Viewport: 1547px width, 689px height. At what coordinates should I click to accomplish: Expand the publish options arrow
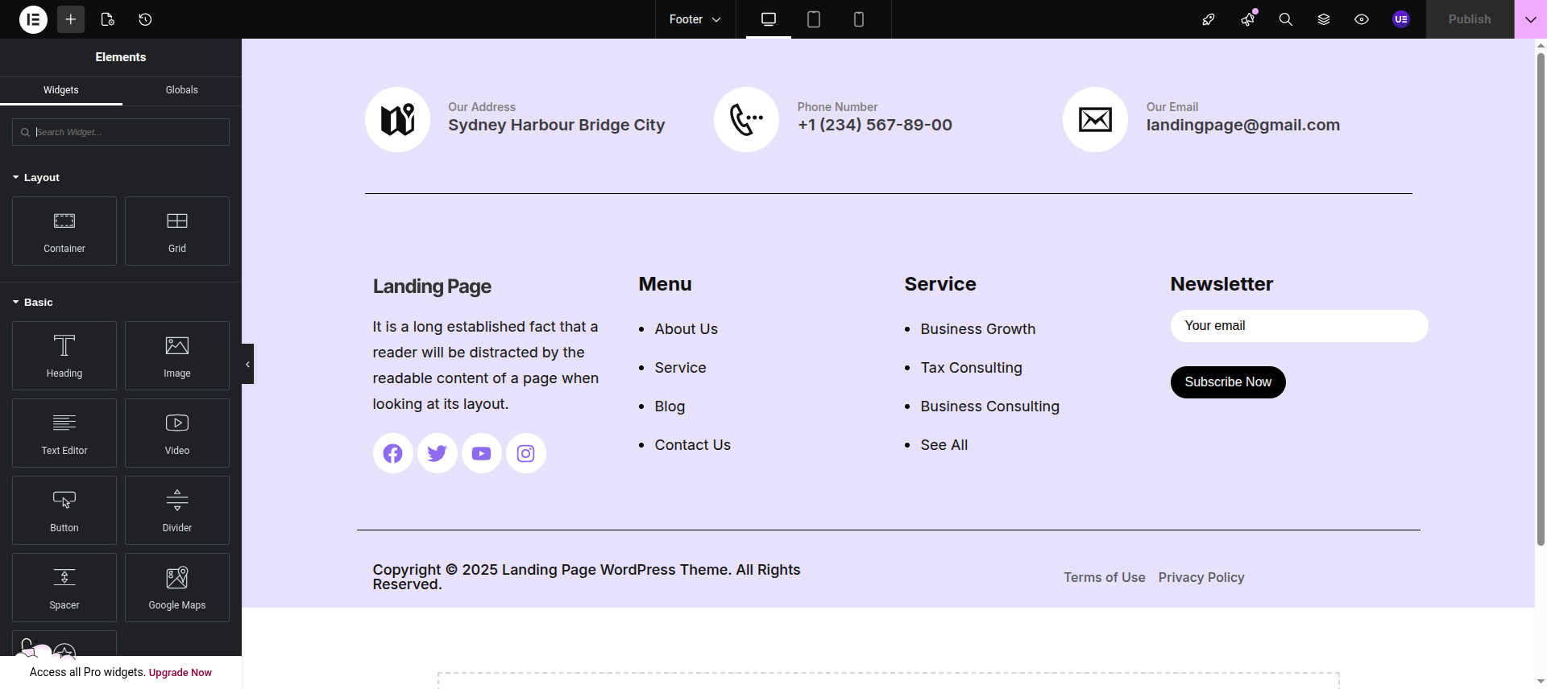click(x=1530, y=19)
